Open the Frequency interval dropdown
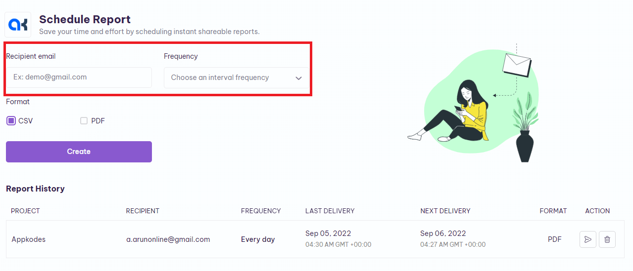Screen dimensions: 633x271 [x=237, y=77]
